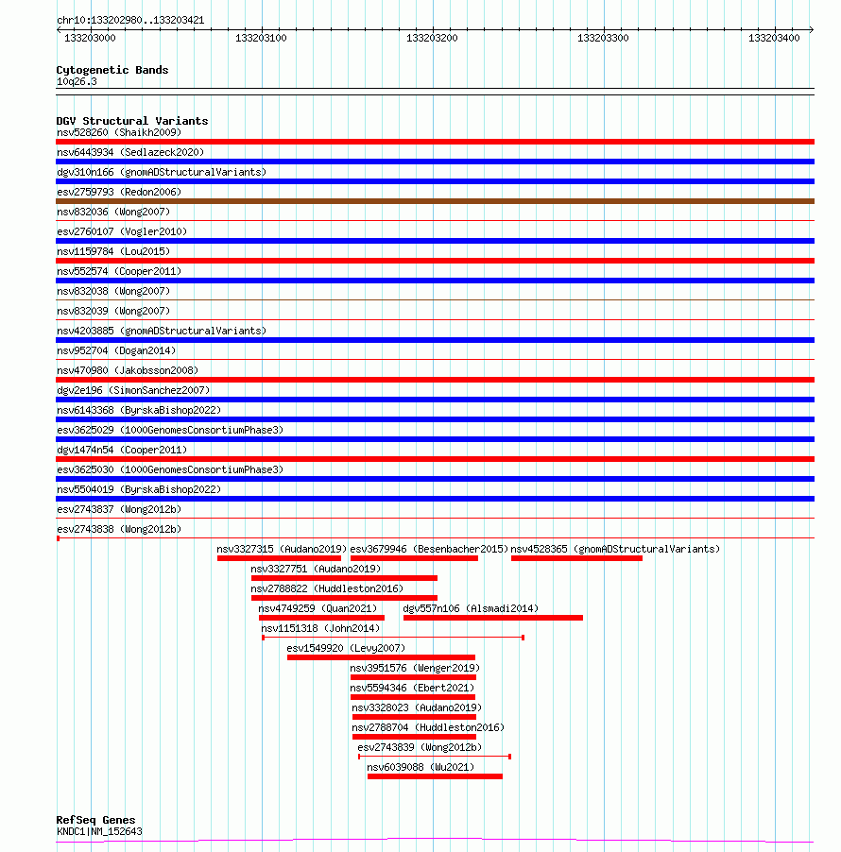Select the Cytogenetic Bands track title
841x852 pixels.
[112, 70]
